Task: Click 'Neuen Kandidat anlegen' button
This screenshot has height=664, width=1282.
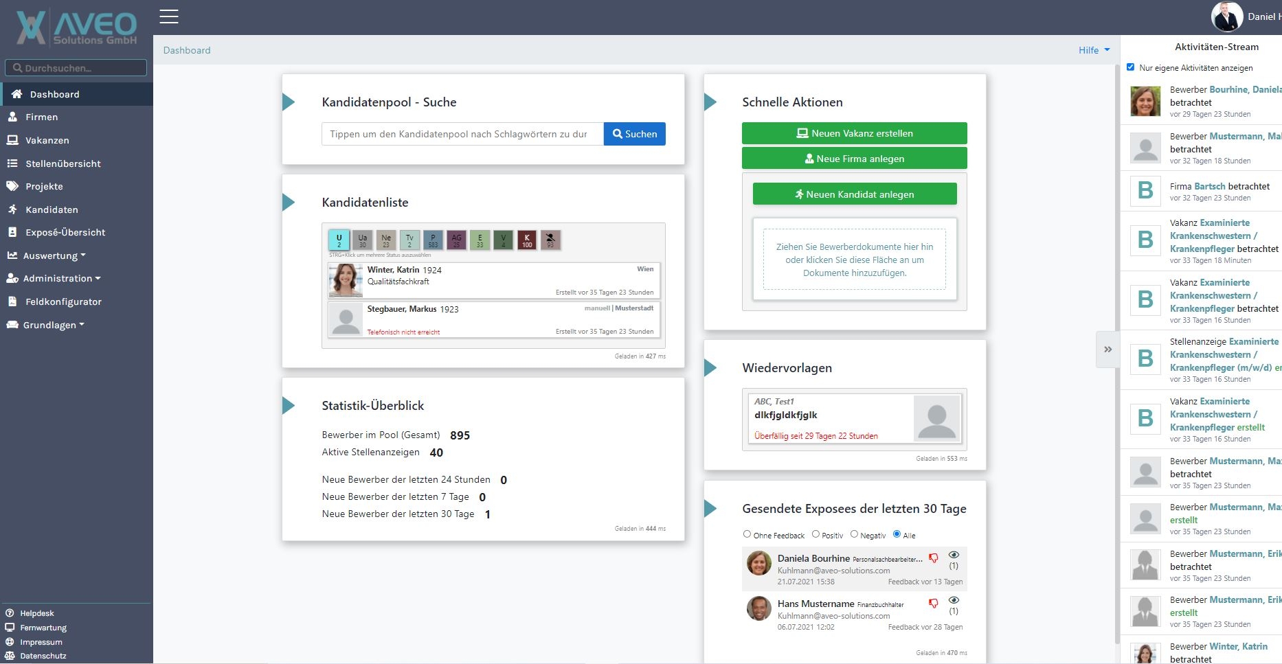Action: tap(855, 194)
